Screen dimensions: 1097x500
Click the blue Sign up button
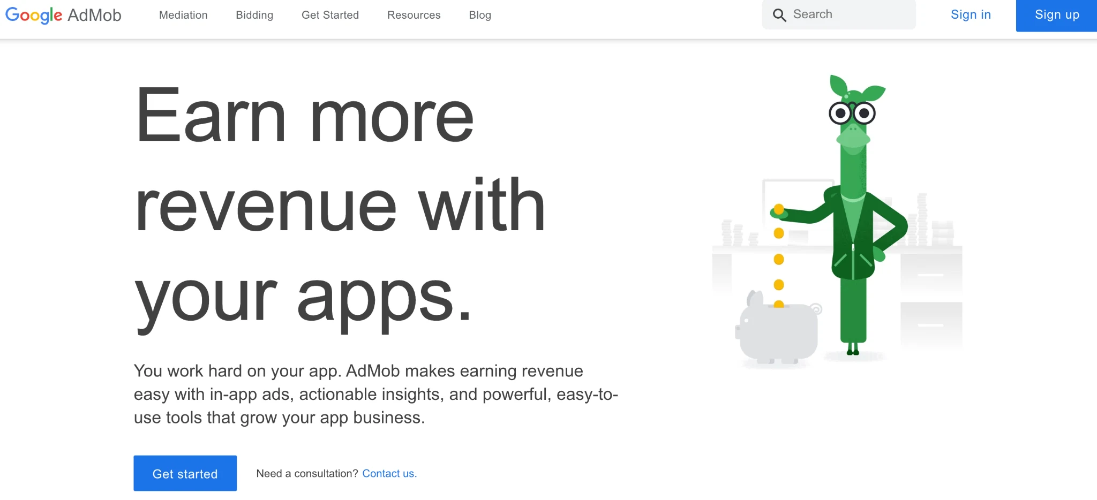(1056, 15)
